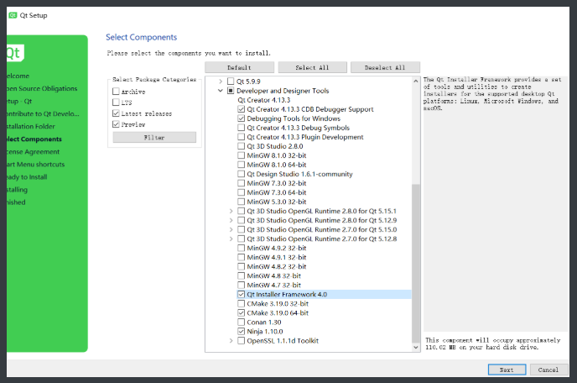Click the Open Source Obligations step
Image resolution: width=577 pixels, height=383 pixels.
[x=42, y=88]
